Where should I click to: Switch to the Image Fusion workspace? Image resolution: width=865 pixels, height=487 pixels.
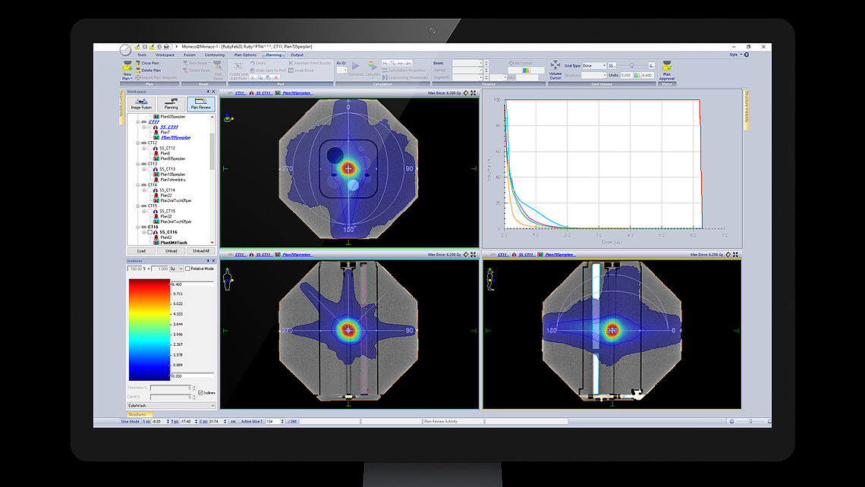pyautogui.click(x=142, y=103)
